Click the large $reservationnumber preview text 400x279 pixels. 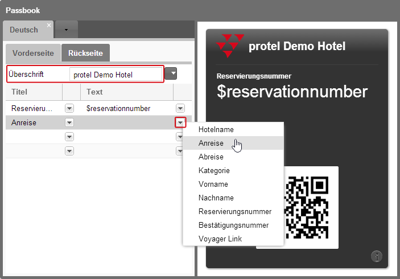[292, 92]
